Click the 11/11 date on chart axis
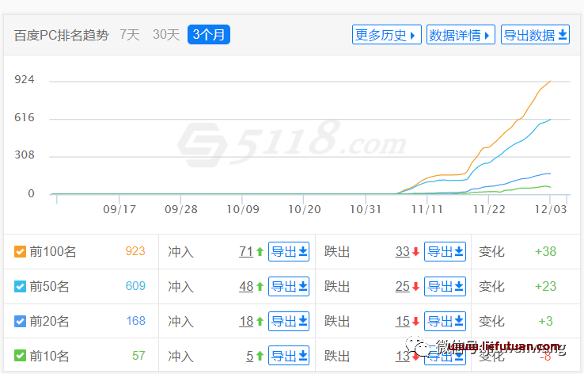The width and height of the screenshot is (584, 374). [427, 209]
